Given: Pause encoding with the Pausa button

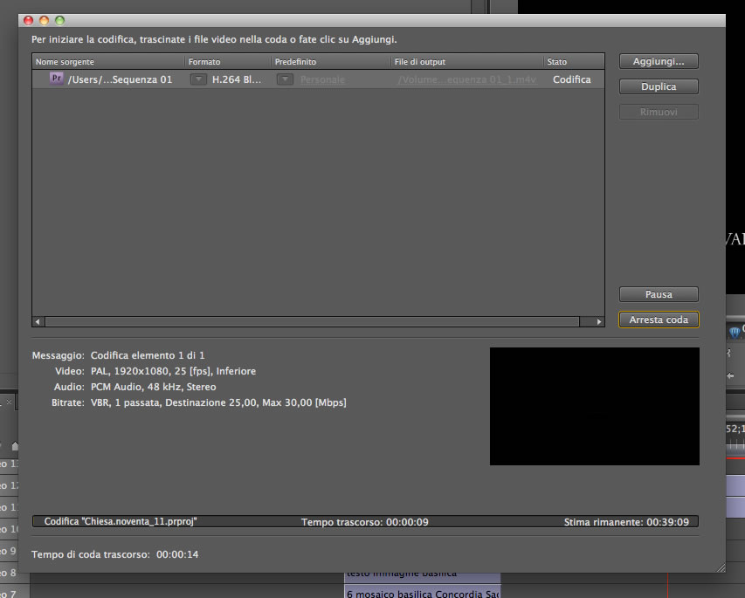Looking at the screenshot, I should coord(659,294).
